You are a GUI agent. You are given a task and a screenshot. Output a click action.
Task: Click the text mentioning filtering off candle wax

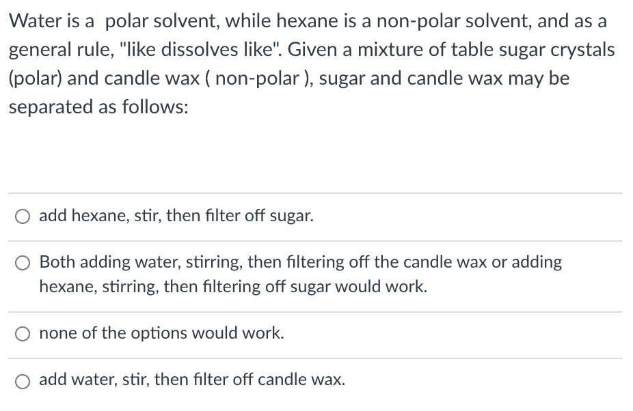tap(192, 380)
